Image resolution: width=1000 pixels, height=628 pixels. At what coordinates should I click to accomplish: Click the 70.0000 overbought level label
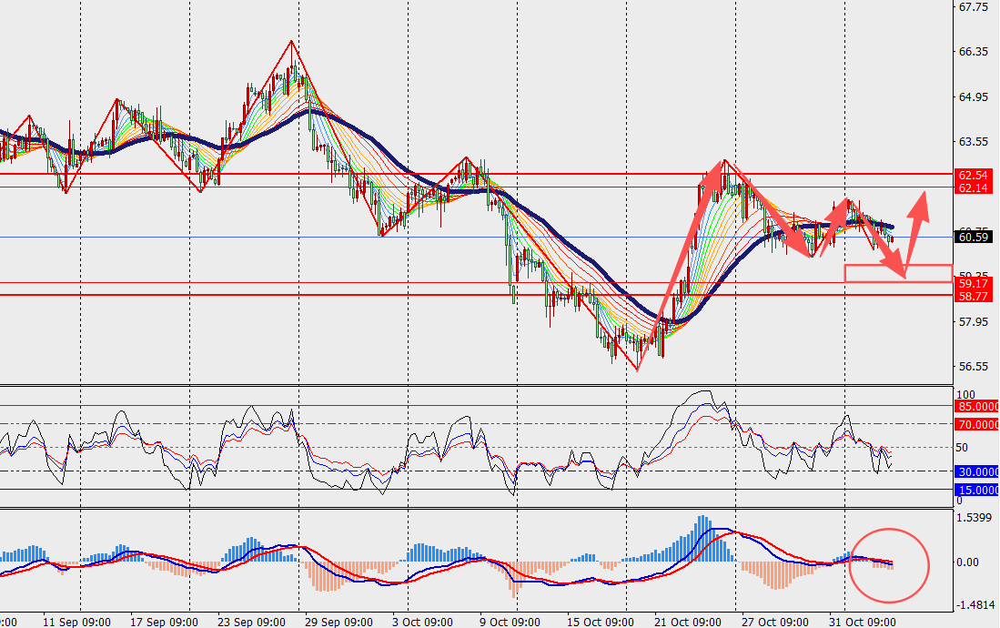point(975,424)
